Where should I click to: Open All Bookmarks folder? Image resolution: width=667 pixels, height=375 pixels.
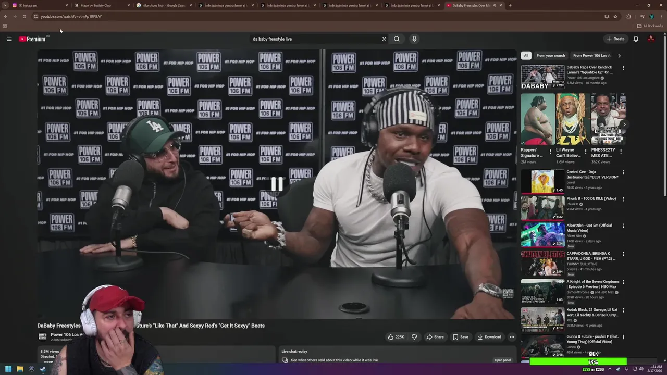[650, 26]
